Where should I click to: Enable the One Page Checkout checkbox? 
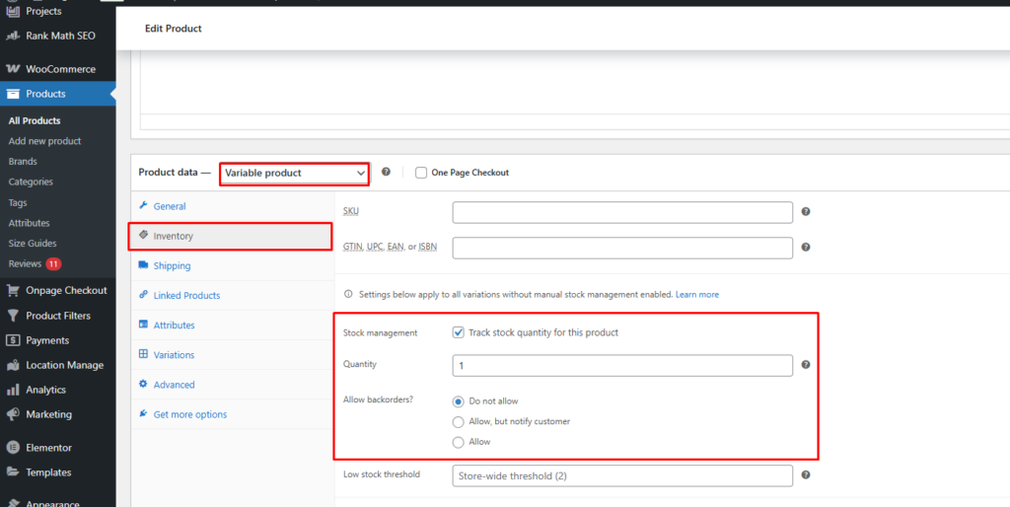click(421, 173)
